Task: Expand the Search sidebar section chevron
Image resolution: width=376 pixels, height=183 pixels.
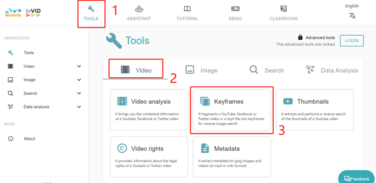Action: [x=79, y=94]
